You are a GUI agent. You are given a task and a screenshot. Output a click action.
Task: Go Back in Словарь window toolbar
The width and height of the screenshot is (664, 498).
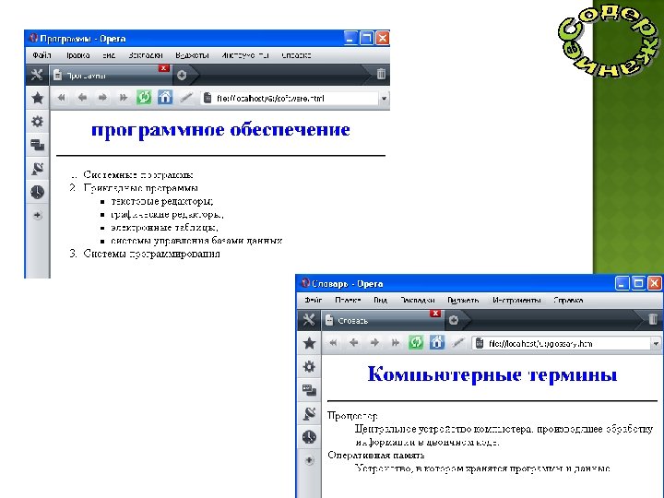[x=354, y=342]
